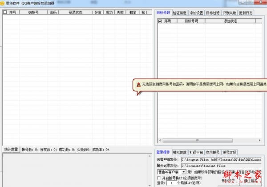Click the statistics text 帐号数: 0

30,150
